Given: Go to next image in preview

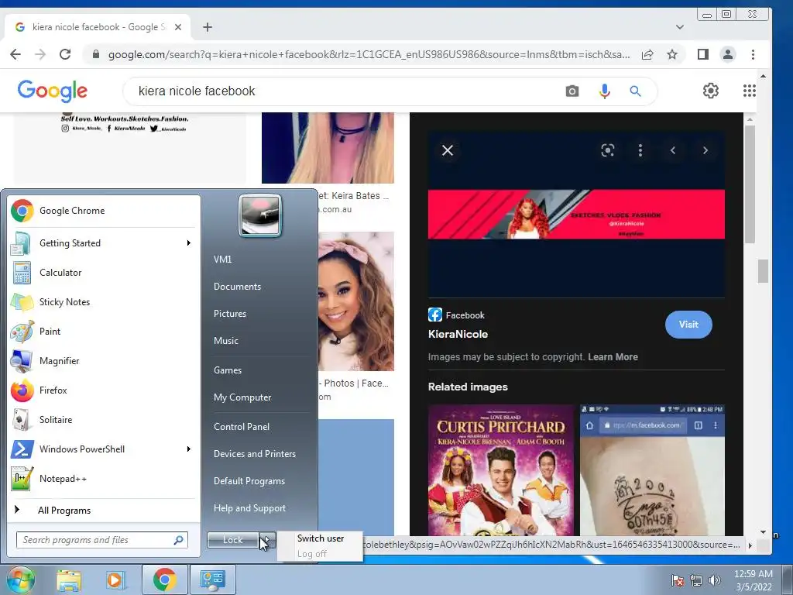Looking at the screenshot, I should click(x=705, y=150).
